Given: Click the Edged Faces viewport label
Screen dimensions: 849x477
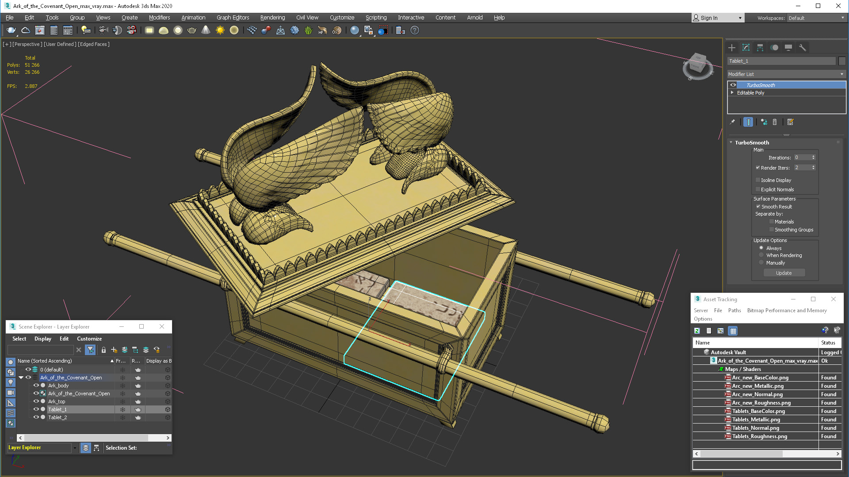Looking at the screenshot, I should tap(94, 44).
